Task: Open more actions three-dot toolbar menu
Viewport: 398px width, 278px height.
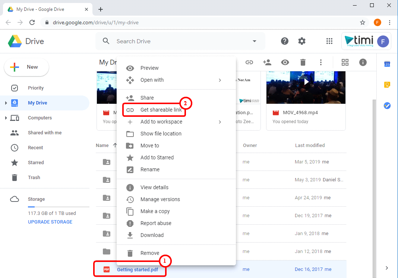Action: (x=321, y=62)
